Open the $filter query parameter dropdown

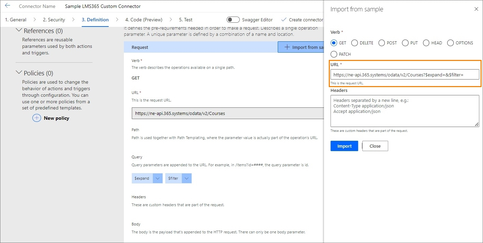[x=187, y=178]
